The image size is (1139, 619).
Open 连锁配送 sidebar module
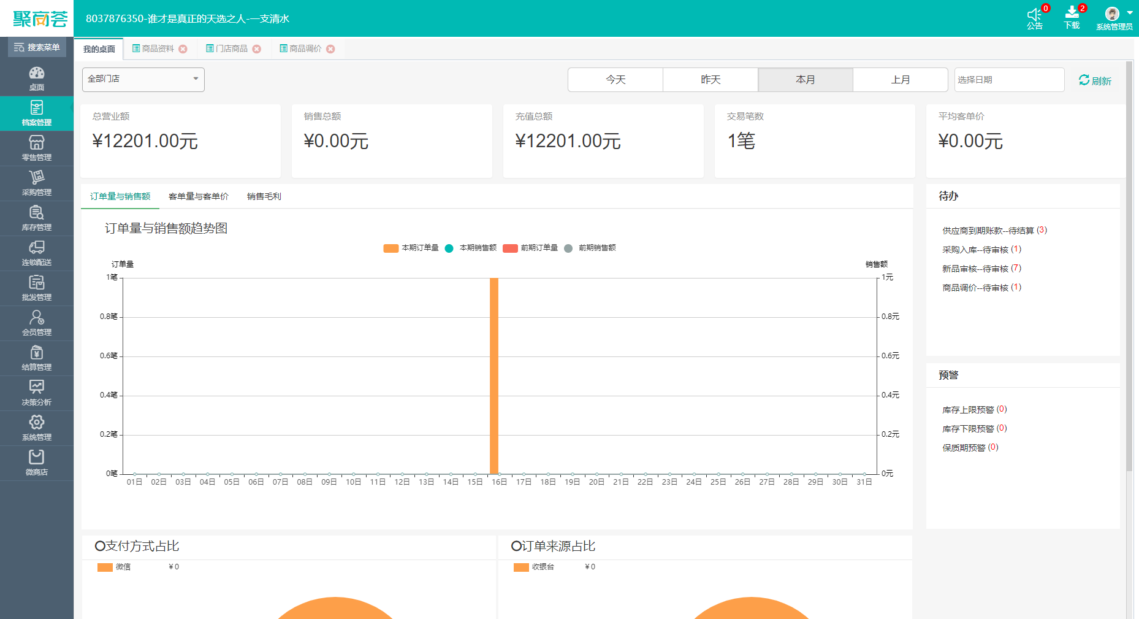click(x=37, y=253)
